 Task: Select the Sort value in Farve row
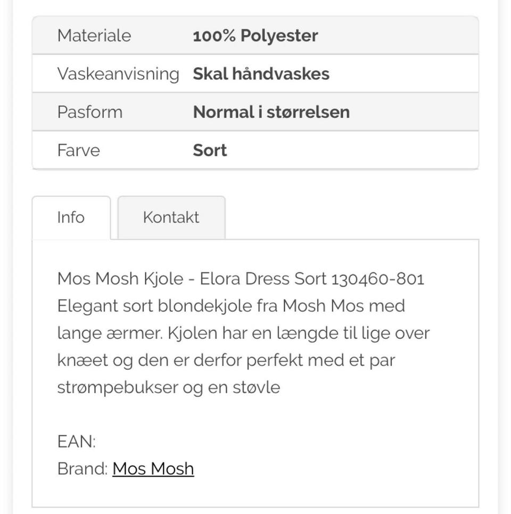coord(210,150)
